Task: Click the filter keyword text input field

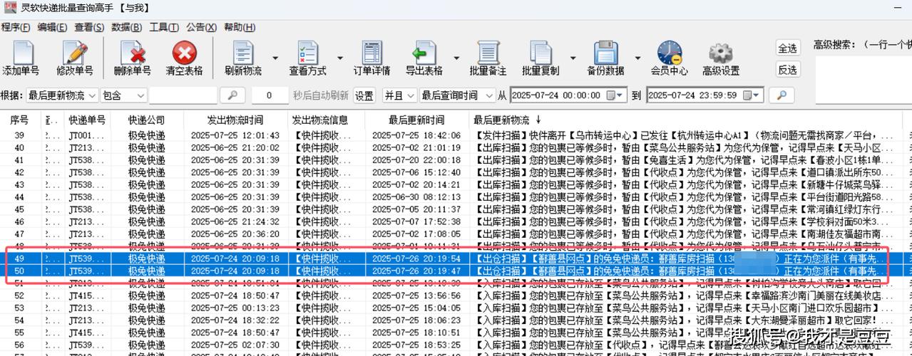Action: click(x=183, y=95)
